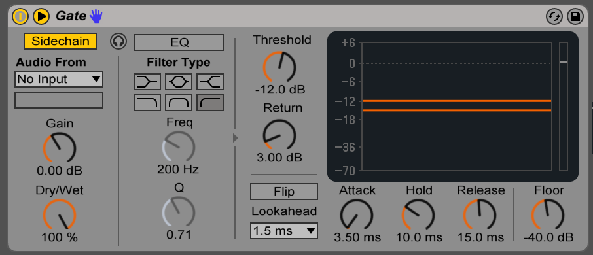Click the yellow sidechain triangle toggle in title bar
The width and height of the screenshot is (593, 255).
(x=41, y=16)
